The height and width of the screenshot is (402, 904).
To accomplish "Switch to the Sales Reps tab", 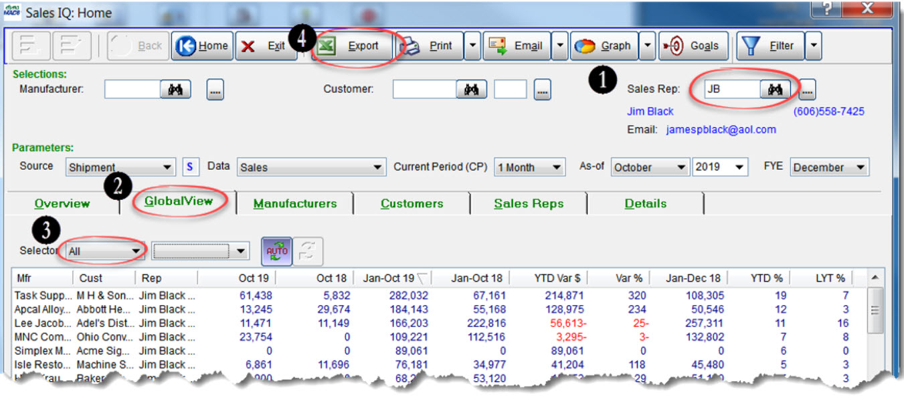I will tap(529, 203).
